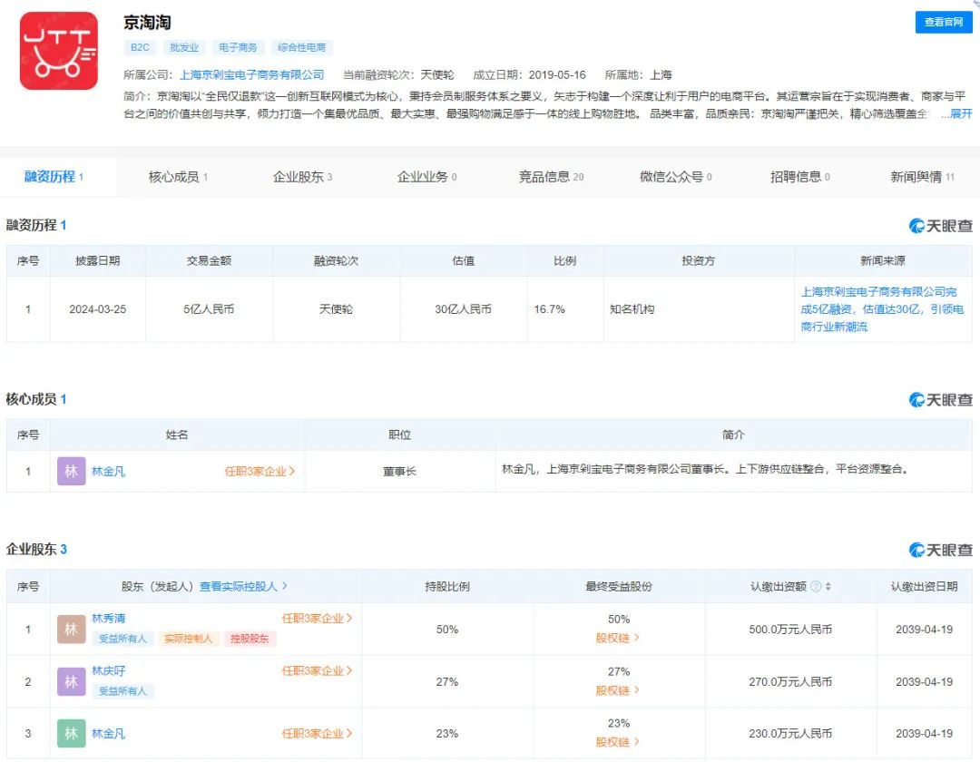Open the financing news source link
Viewport: 980px width, 762px height.
coord(883,309)
